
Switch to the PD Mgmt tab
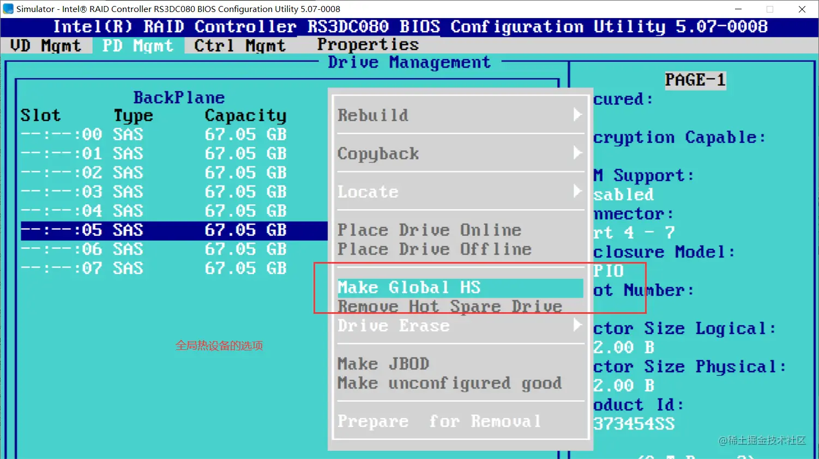point(138,46)
